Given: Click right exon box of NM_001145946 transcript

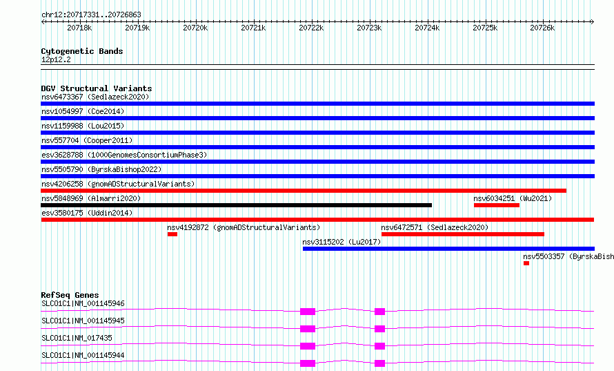Looking at the screenshot, I should (380, 312).
